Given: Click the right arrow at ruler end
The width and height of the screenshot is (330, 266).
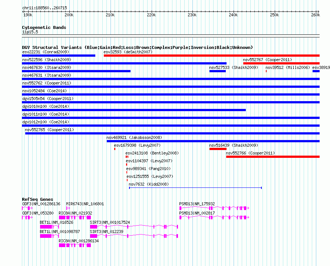Looking at the screenshot, I should tap(318, 12).
